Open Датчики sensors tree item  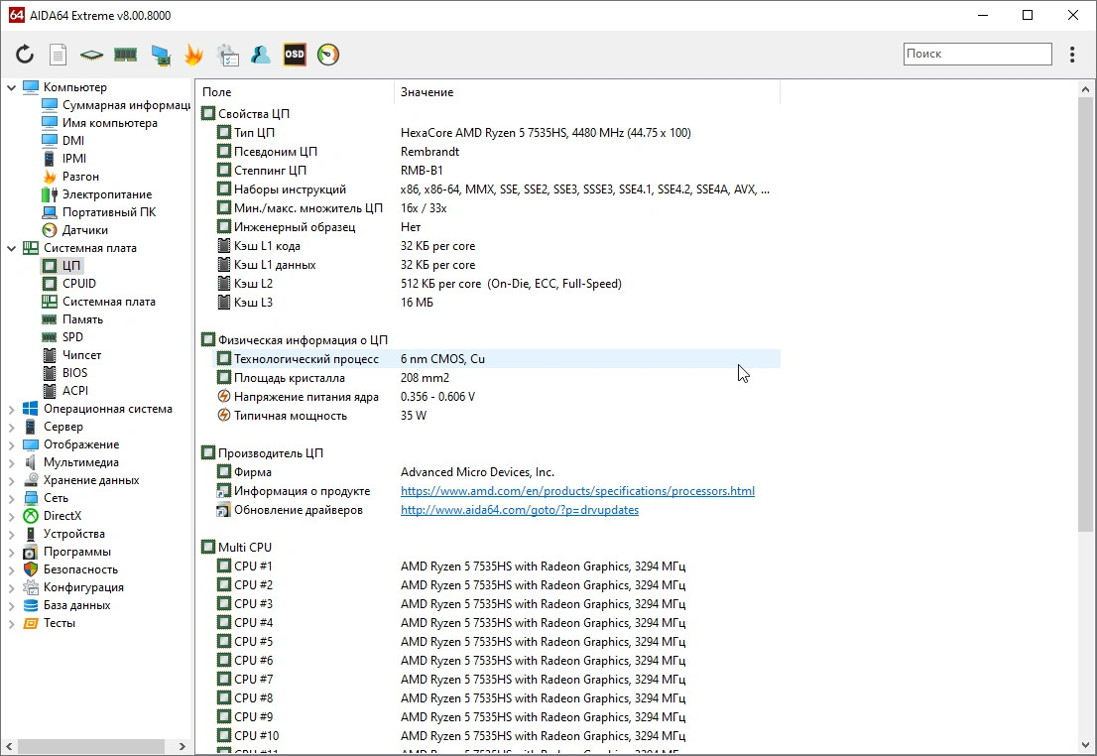(x=74, y=229)
